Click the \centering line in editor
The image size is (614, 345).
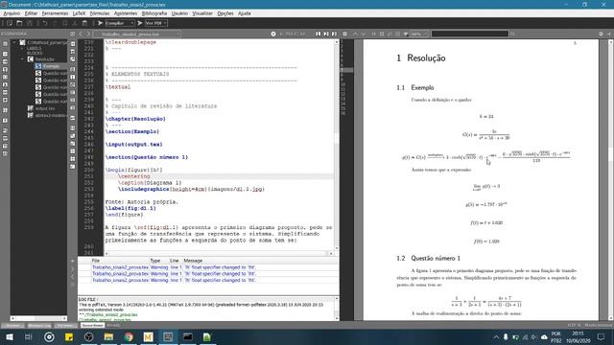134,176
